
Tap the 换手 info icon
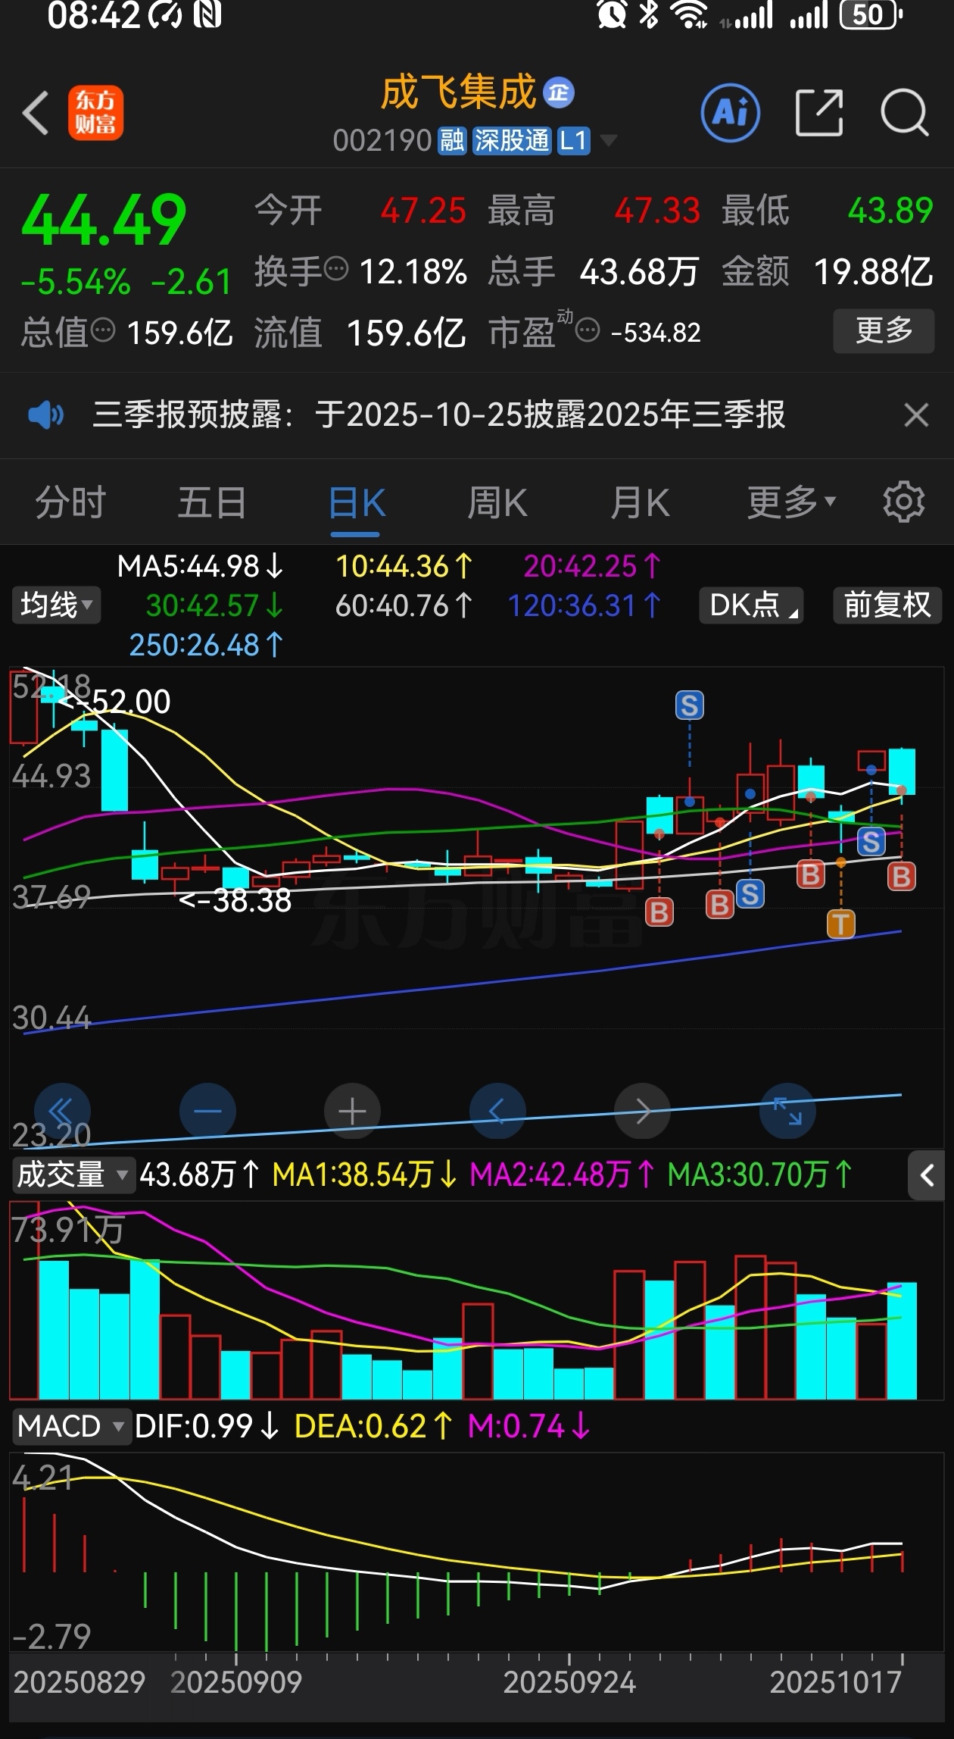336,268
